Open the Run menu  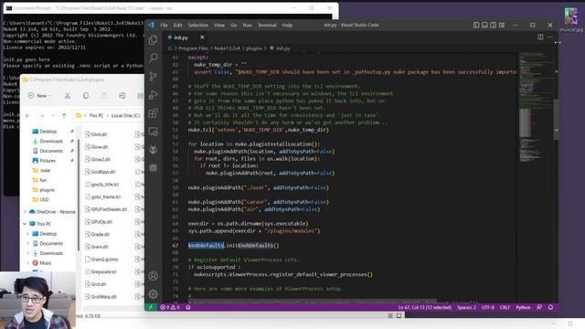point(247,25)
